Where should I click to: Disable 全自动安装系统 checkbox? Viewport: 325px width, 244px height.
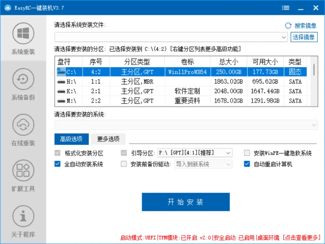58,164
